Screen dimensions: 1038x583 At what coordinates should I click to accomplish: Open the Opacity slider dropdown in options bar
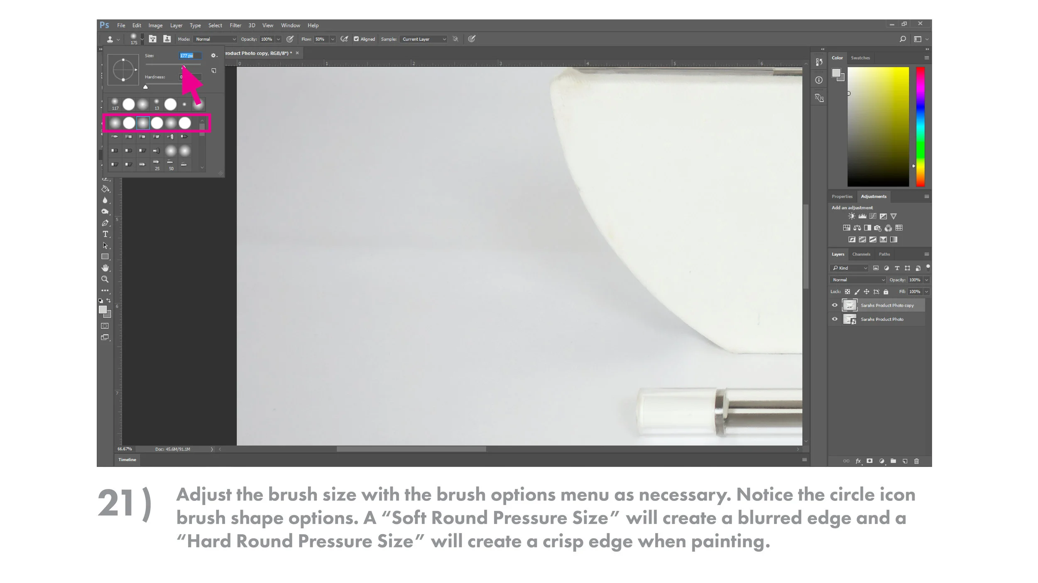coord(278,39)
